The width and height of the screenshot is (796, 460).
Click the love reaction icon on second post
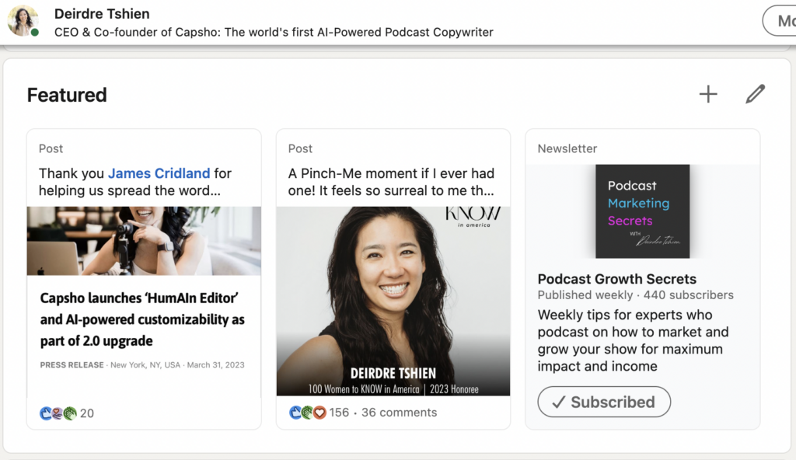pyautogui.click(x=319, y=413)
